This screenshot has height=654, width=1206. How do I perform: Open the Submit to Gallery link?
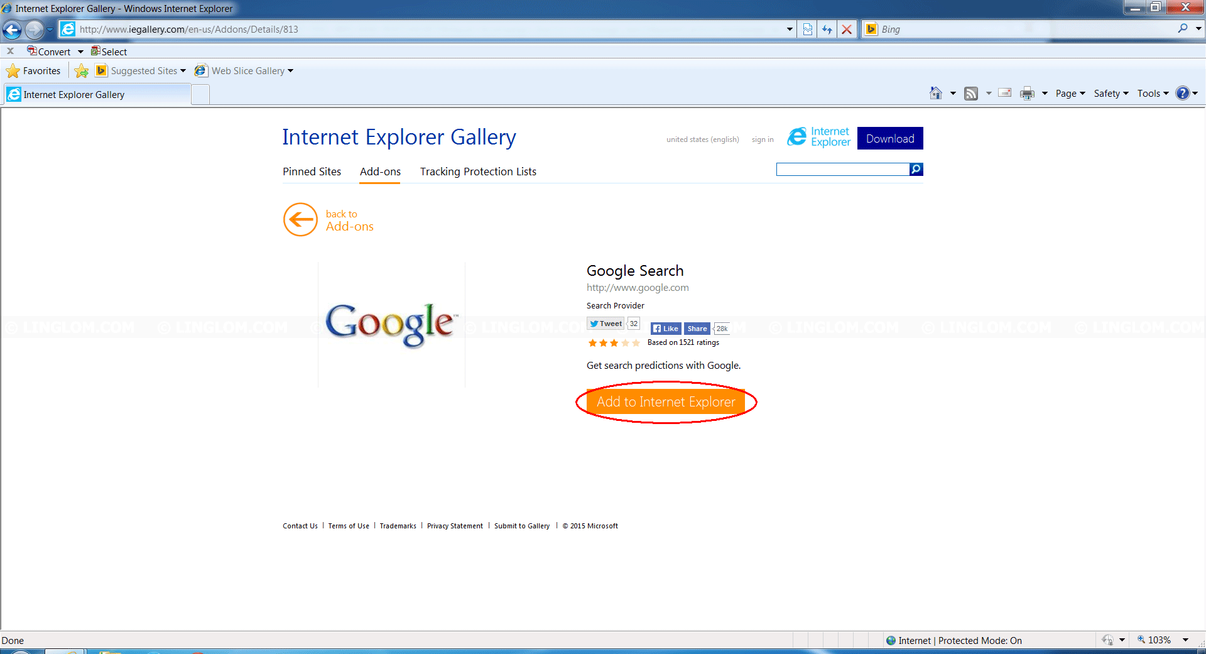pos(522,526)
